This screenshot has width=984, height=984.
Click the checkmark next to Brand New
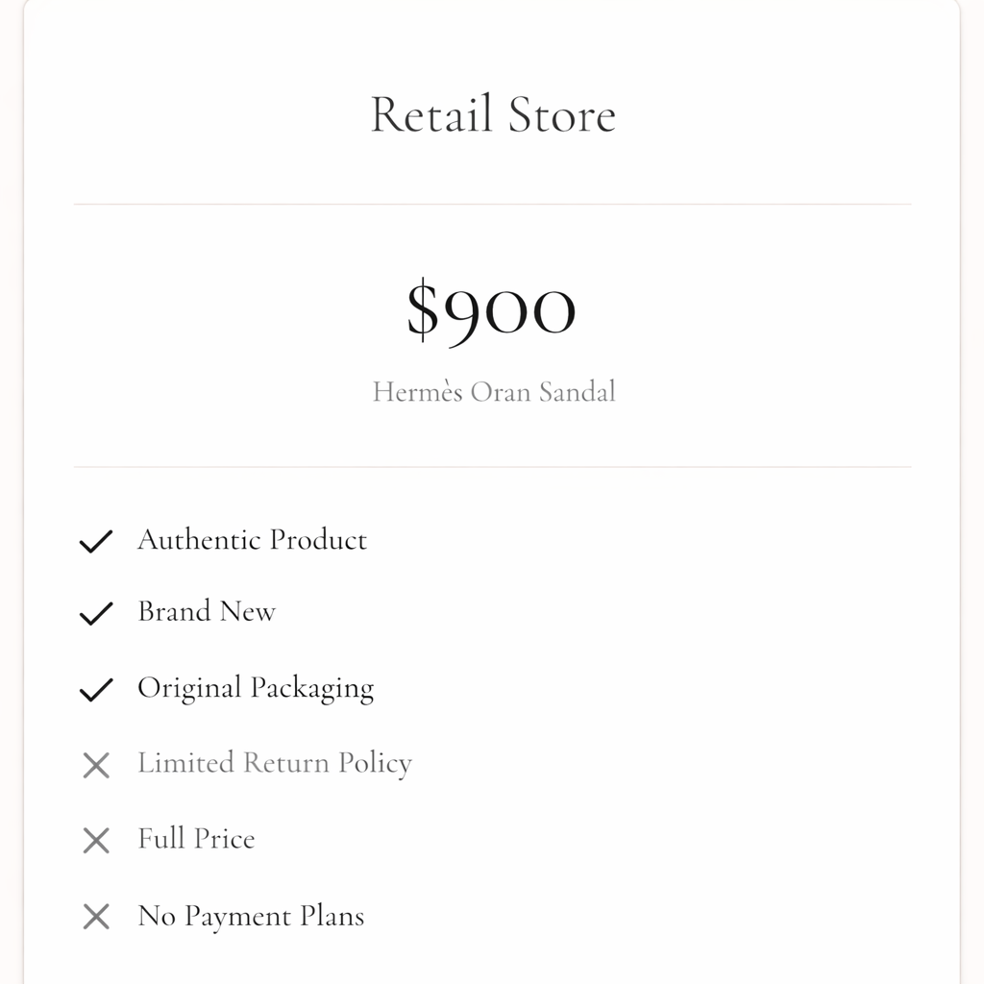[96, 613]
